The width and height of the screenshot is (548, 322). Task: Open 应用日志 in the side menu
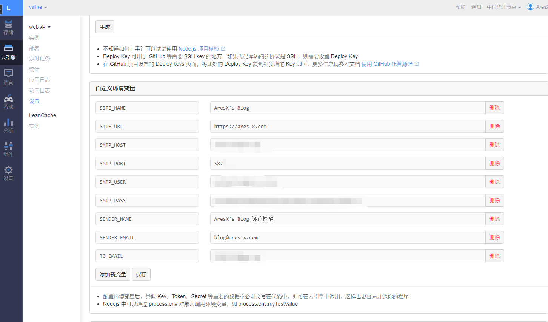pos(40,80)
